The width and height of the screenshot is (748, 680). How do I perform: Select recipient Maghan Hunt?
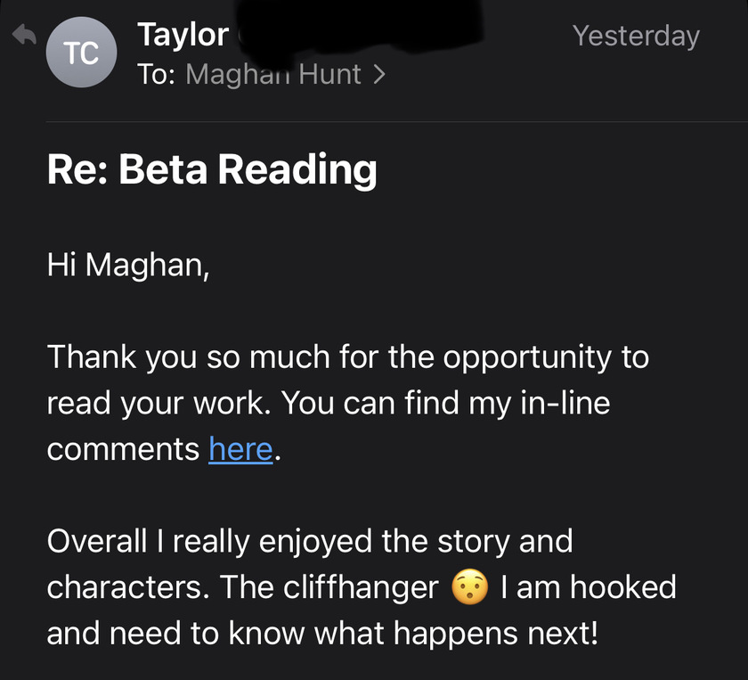272,75
